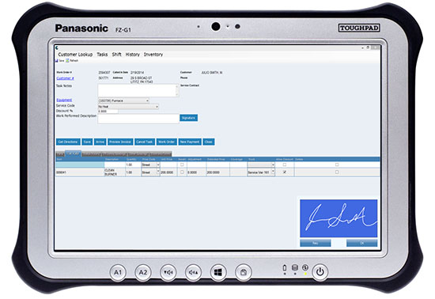The height and width of the screenshot is (299, 435).
Task: Tap the power button on the tablet
Action: (320, 272)
